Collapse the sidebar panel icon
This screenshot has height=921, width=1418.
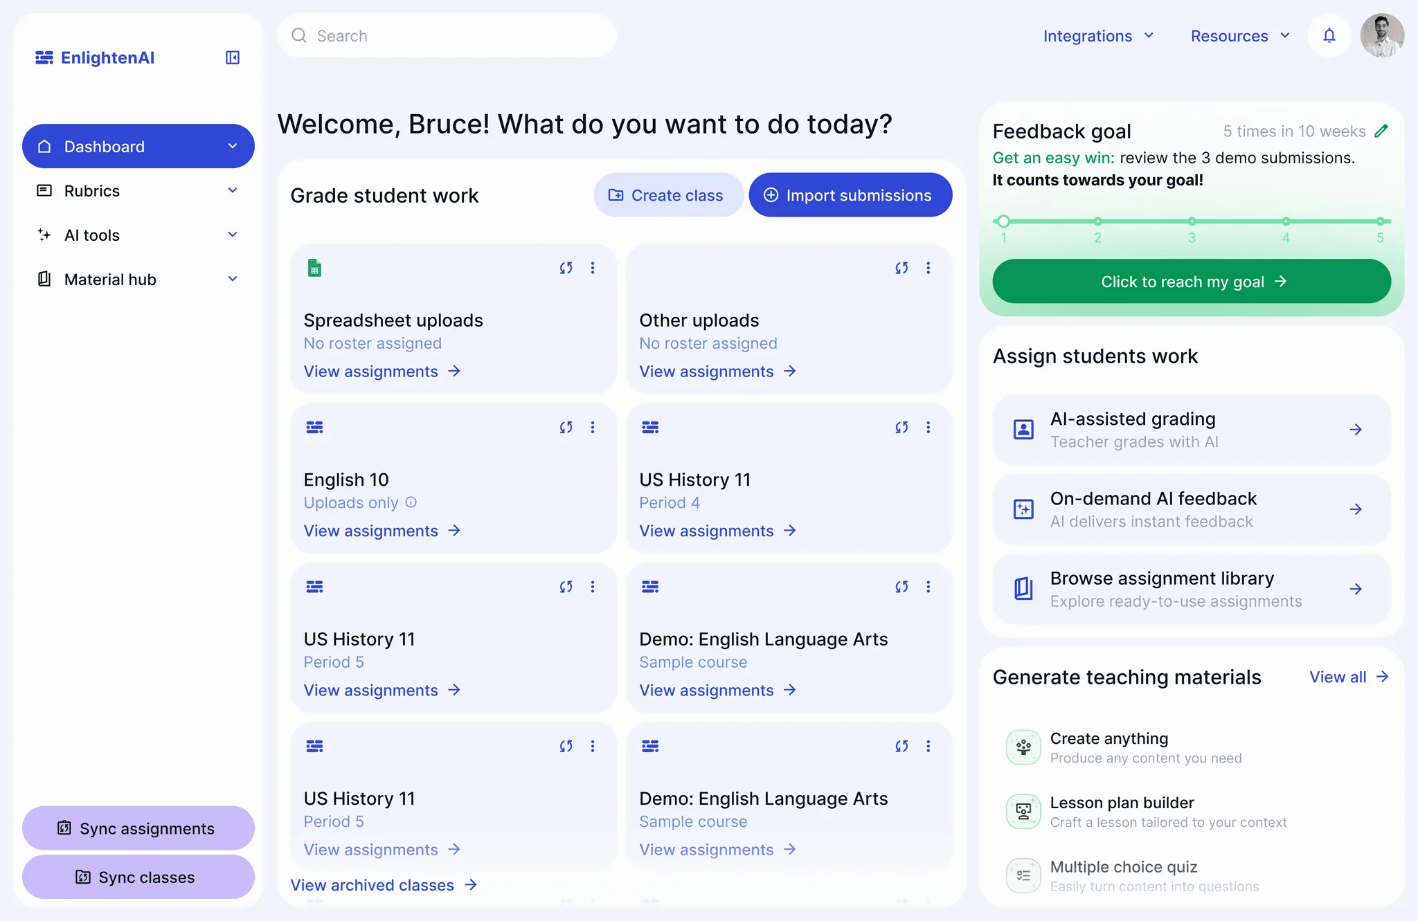point(233,57)
